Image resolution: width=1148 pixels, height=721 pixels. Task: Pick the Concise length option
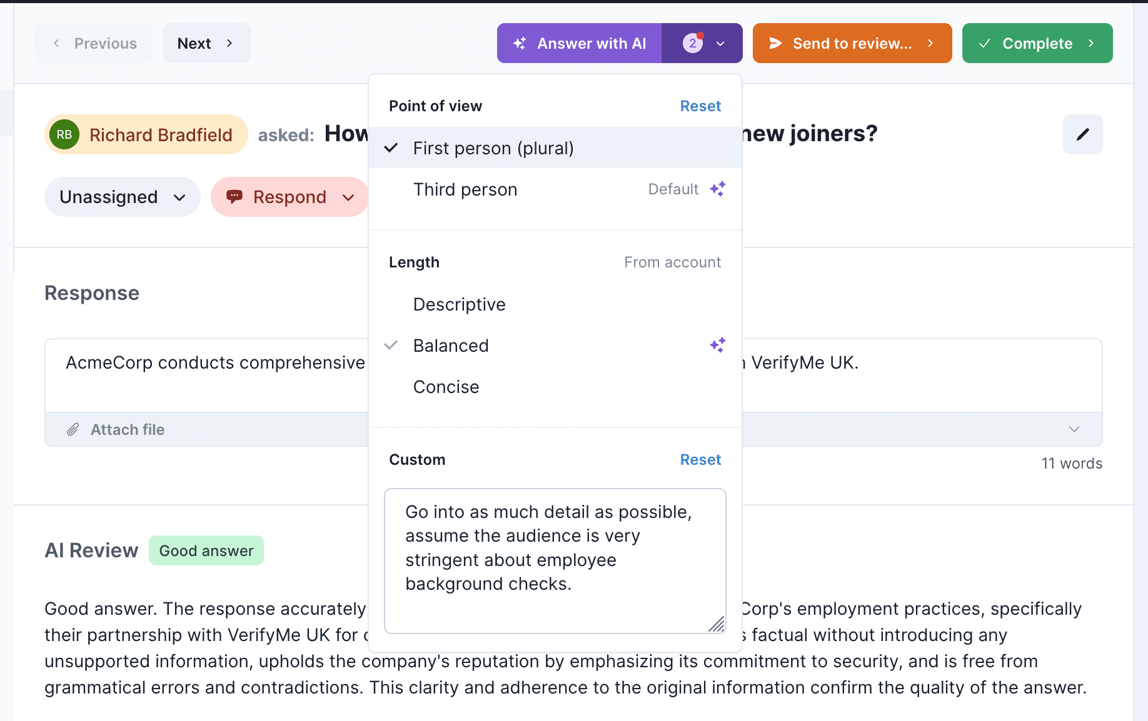(x=446, y=387)
